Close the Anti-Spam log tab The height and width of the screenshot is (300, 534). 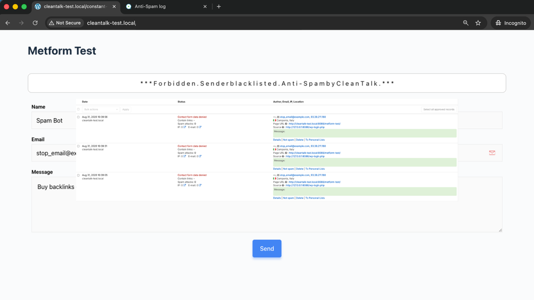point(205,6)
